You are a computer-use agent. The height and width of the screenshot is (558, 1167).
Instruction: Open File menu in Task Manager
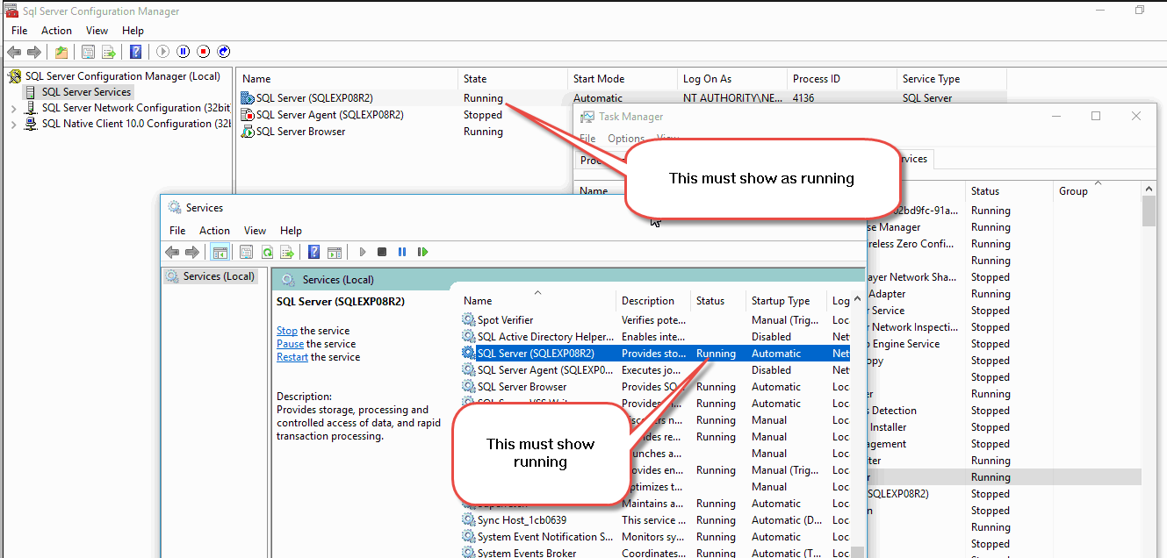click(587, 139)
